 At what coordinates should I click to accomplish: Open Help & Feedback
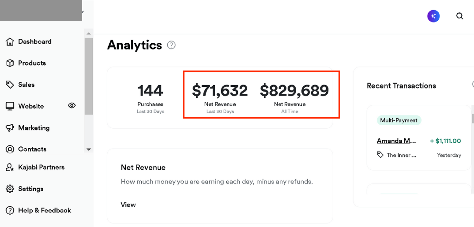[44, 211]
